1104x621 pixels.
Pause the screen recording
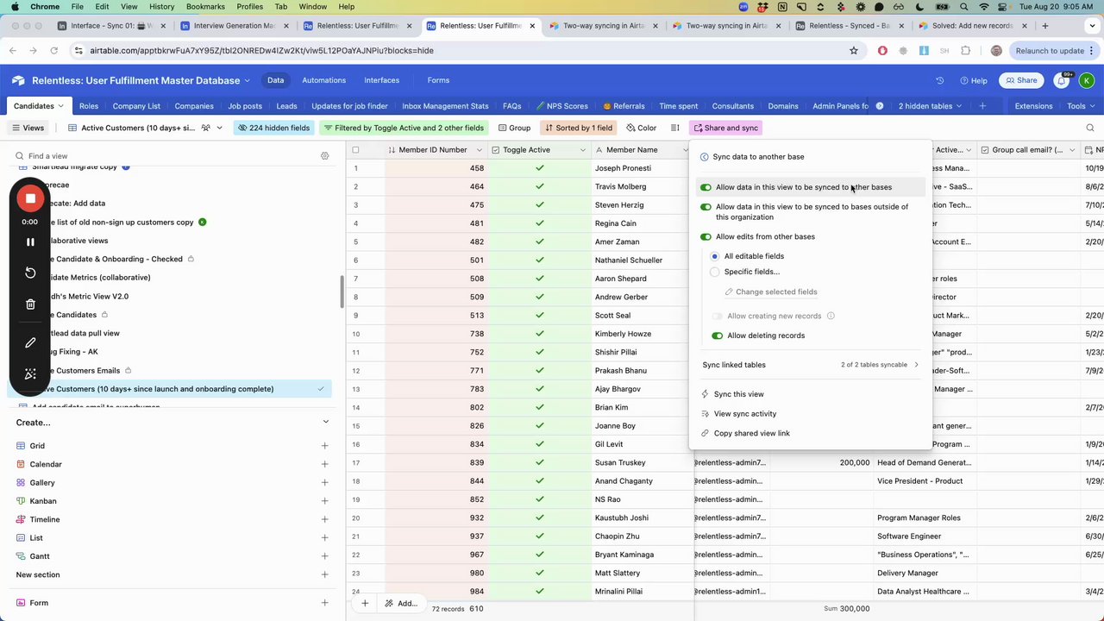30,242
